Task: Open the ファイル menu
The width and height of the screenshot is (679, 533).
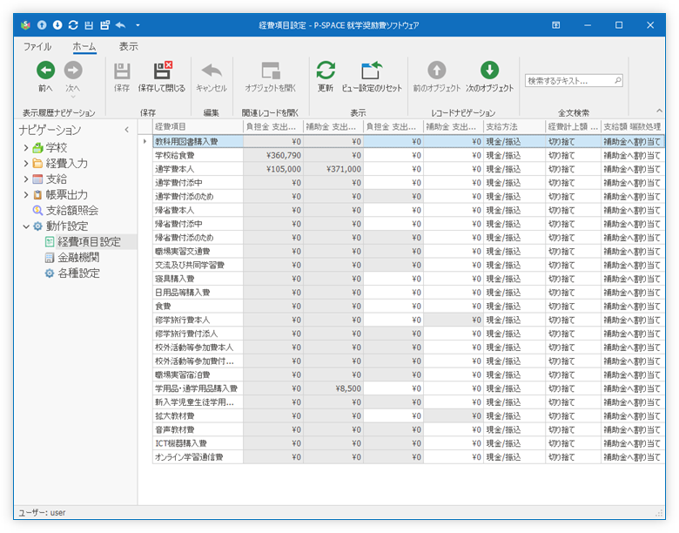Action: [x=37, y=46]
